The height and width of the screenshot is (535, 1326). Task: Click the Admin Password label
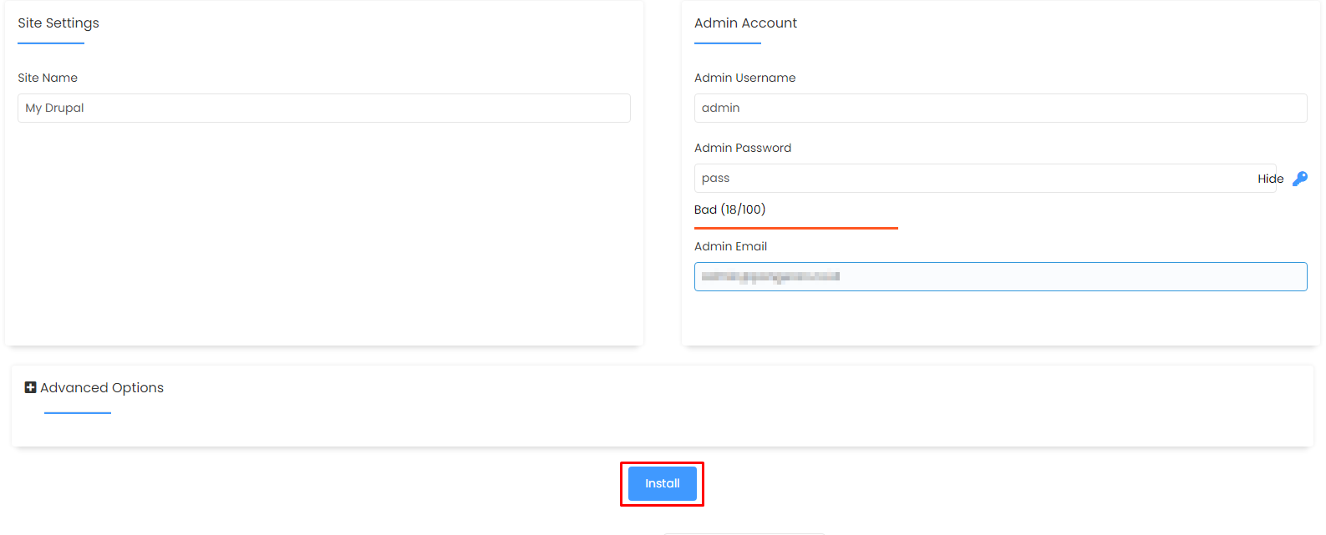click(x=742, y=148)
